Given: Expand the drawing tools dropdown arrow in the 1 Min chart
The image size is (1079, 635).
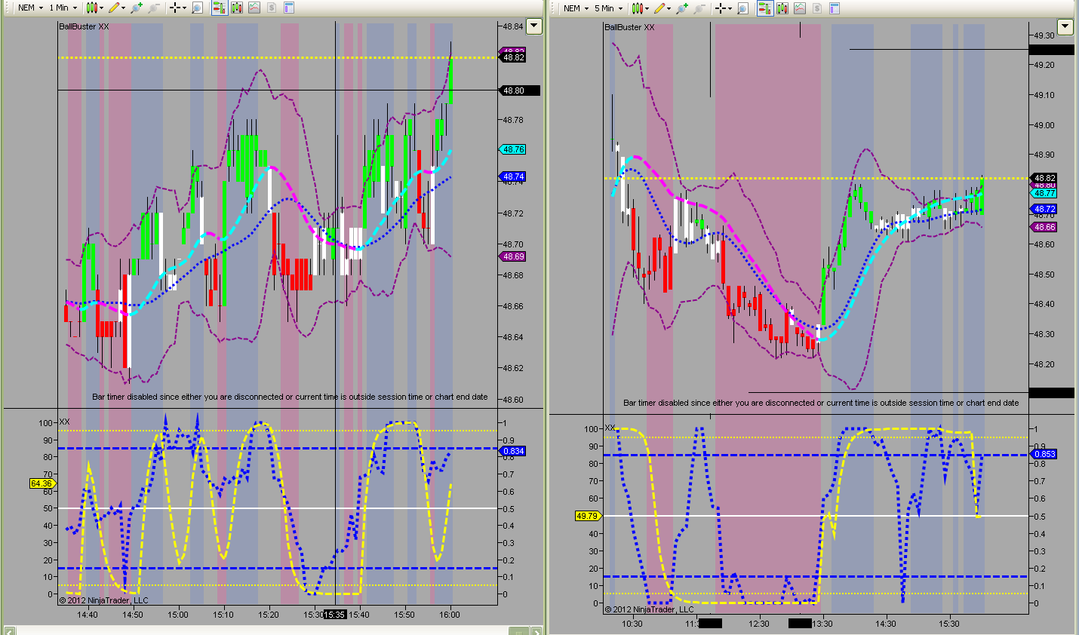Looking at the screenshot, I should click(123, 8).
